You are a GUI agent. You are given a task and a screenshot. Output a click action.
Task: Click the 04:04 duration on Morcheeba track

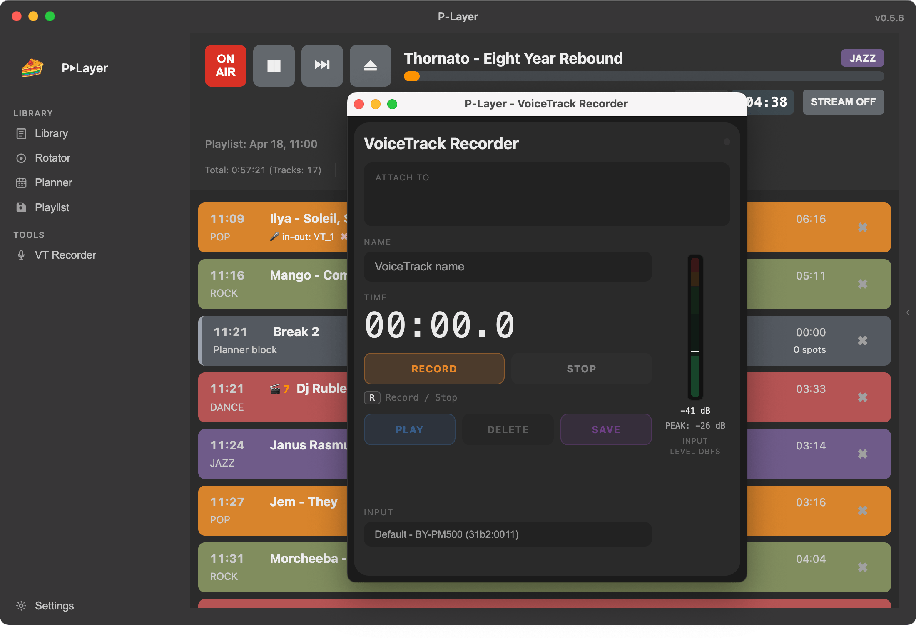click(x=811, y=559)
